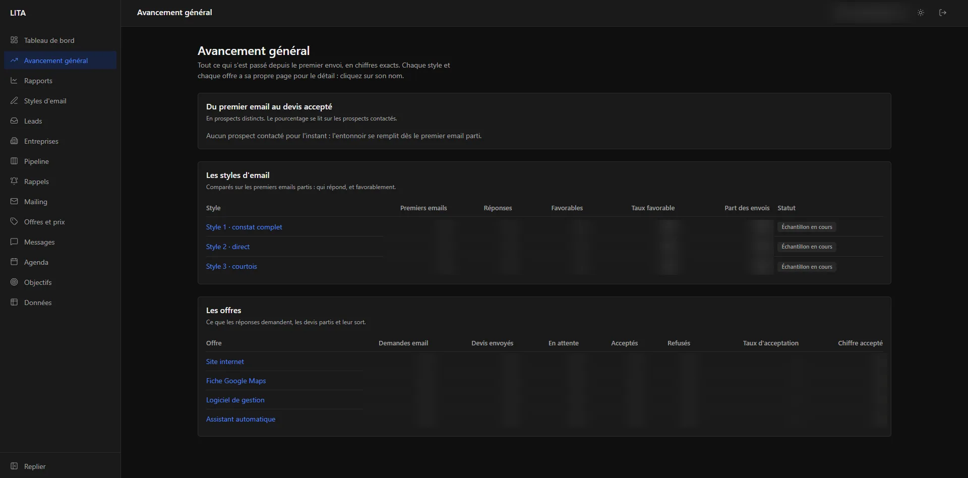This screenshot has height=478, width=968.
Task: Click the Taux favorable column header
Action: point(653,208)
